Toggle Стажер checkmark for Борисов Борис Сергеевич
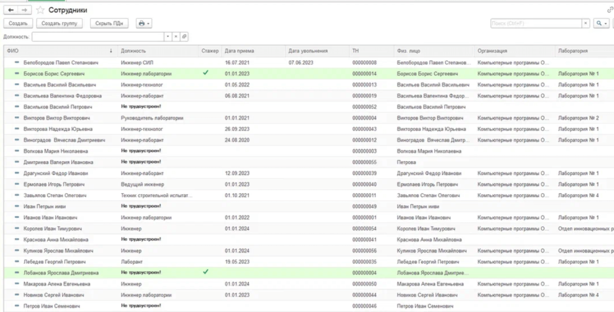Image resolution: width=614 pixels, height=312 pixels. [206, 73]
